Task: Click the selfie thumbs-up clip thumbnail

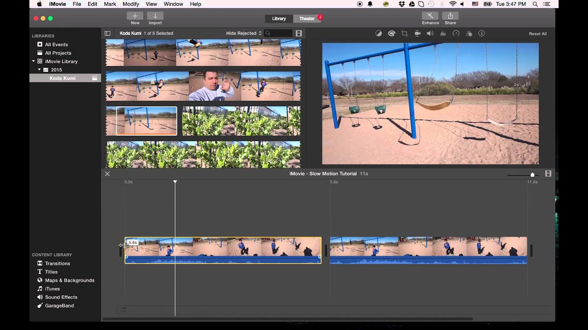Action: [x=215, y=86]
